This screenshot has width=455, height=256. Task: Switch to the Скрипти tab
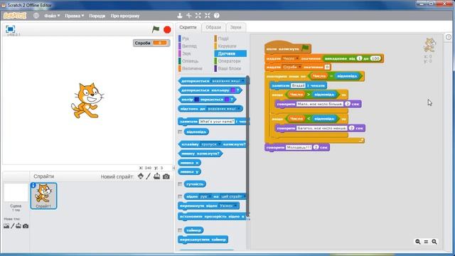[188, 27]
